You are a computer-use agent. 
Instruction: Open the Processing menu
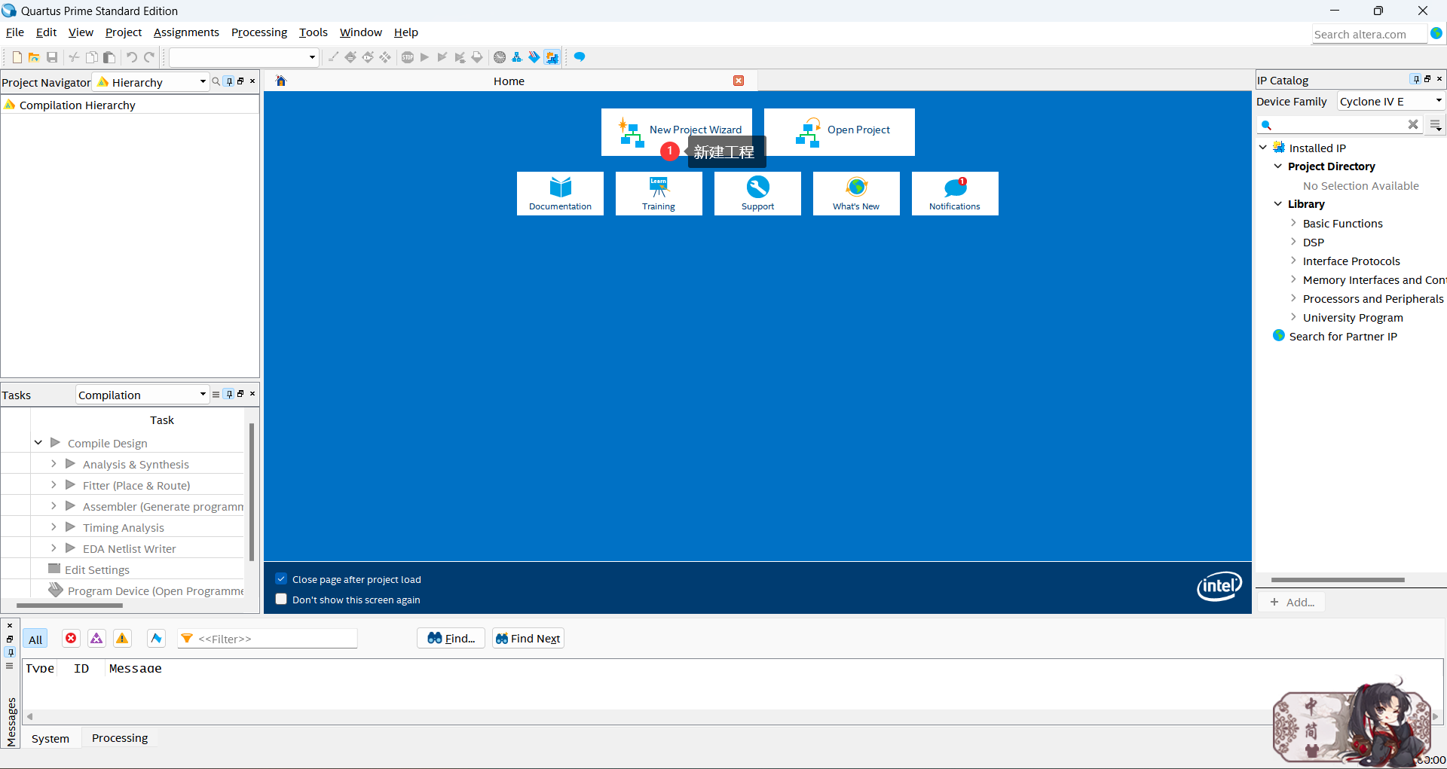259,32
